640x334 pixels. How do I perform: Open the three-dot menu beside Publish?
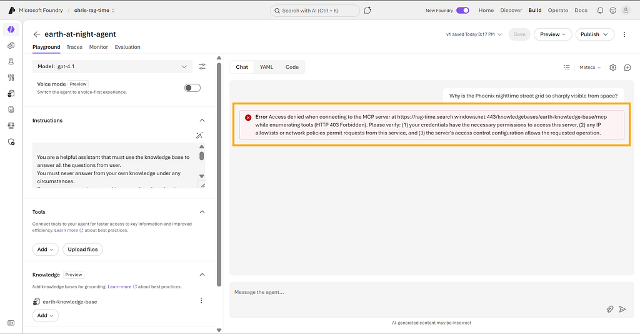pos(624,34)
